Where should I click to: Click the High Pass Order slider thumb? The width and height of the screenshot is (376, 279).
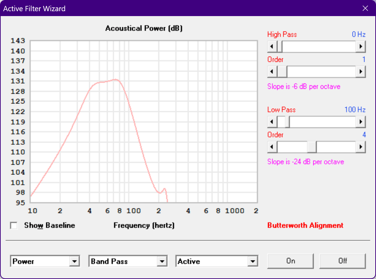coord(282,72)
